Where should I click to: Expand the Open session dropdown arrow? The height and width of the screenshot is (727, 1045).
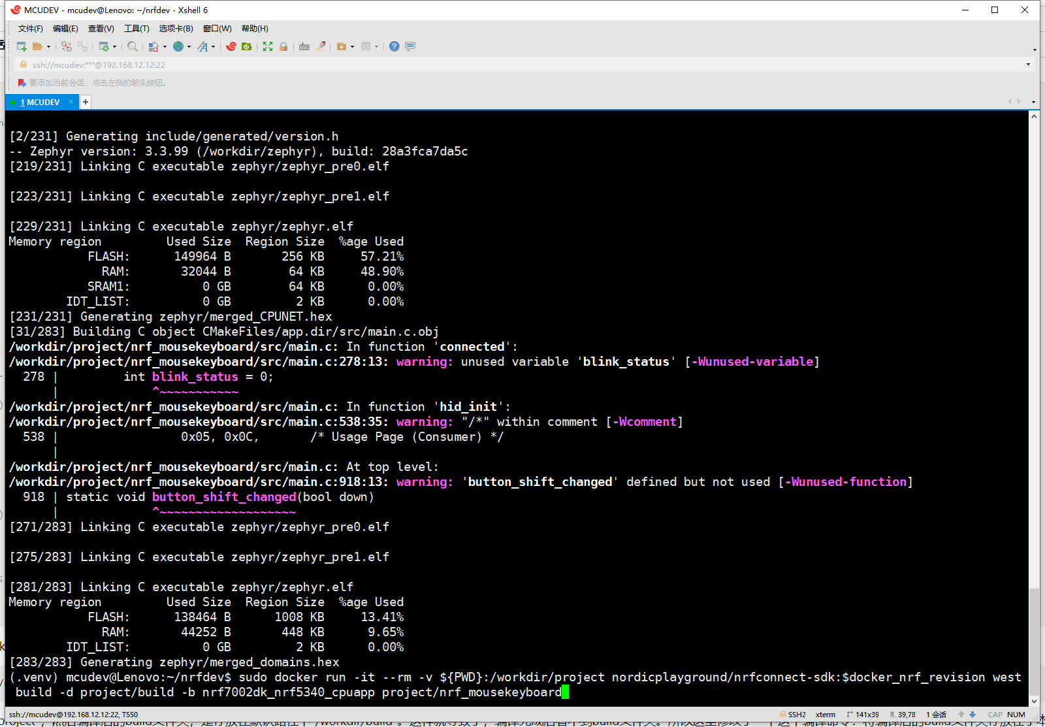[48, 46]
